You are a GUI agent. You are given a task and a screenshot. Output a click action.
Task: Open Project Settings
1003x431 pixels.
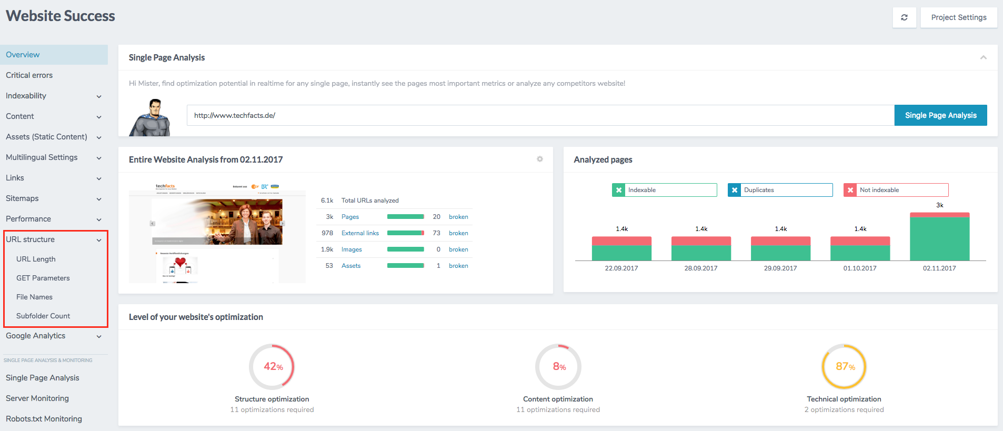[959, 17]
